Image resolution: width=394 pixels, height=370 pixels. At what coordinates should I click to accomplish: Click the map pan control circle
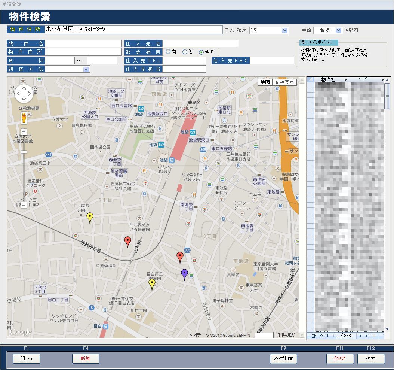click(x=24, y=94)
